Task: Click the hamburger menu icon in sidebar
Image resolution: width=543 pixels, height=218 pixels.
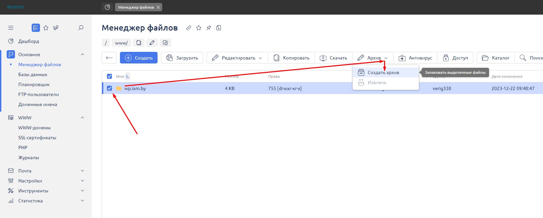Action: [x=11, y=28]
